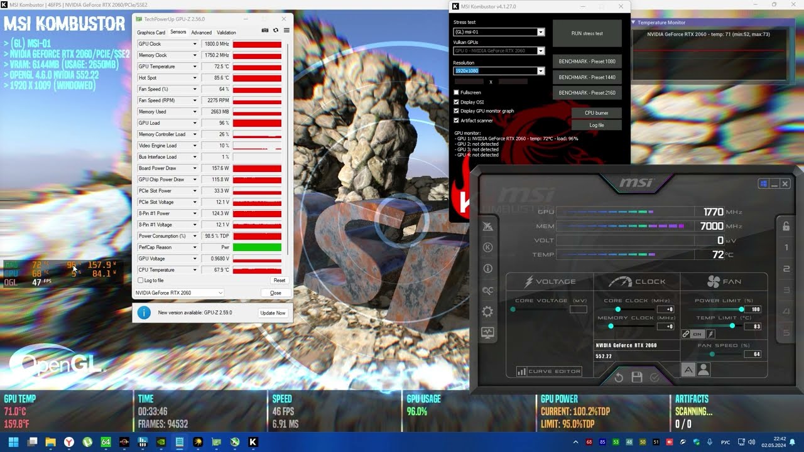The image size is (804, 452).
Task: Open the Stress test dropdown in Kombustor
Action: pos(540,32)
